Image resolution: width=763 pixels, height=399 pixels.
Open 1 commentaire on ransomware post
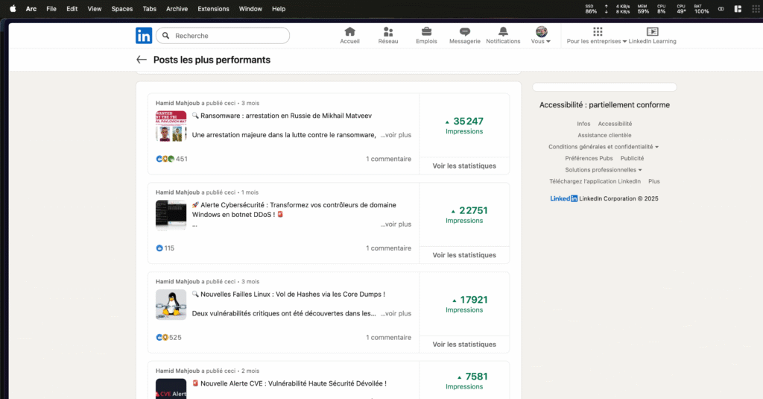388,159
